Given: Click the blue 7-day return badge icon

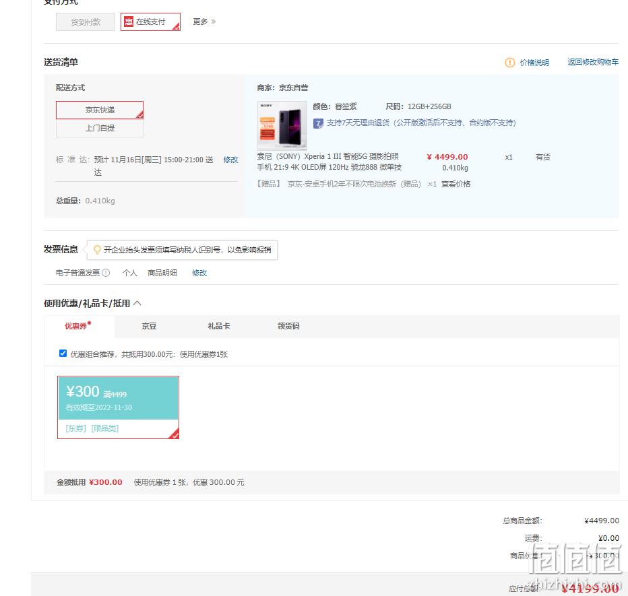Looking at the screenshot, I should click(318, 123).
